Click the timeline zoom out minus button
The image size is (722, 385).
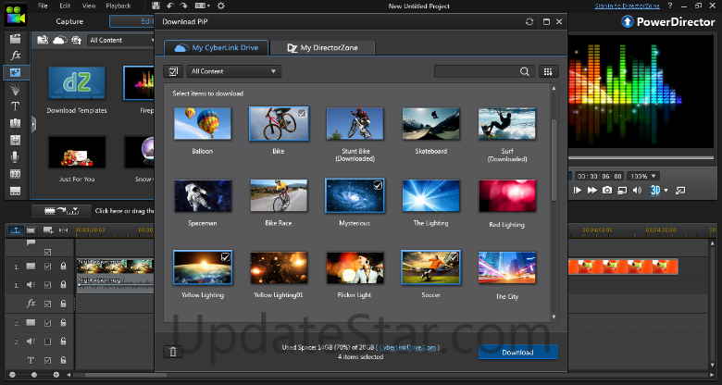[x=12, y=375]
